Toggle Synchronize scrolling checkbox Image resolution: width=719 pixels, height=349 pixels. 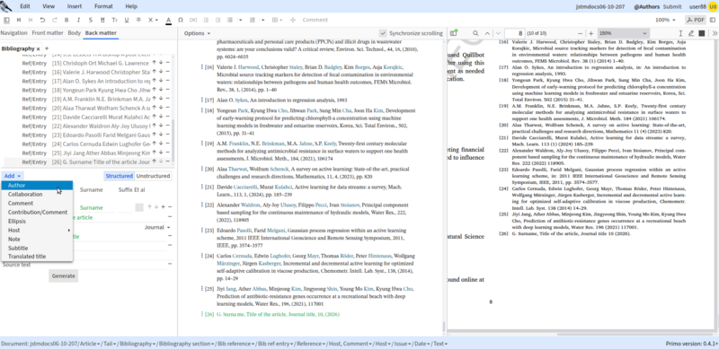(383, 33)
